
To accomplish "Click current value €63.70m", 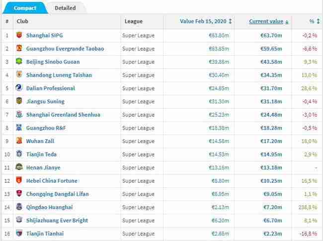I will [271, 35].
